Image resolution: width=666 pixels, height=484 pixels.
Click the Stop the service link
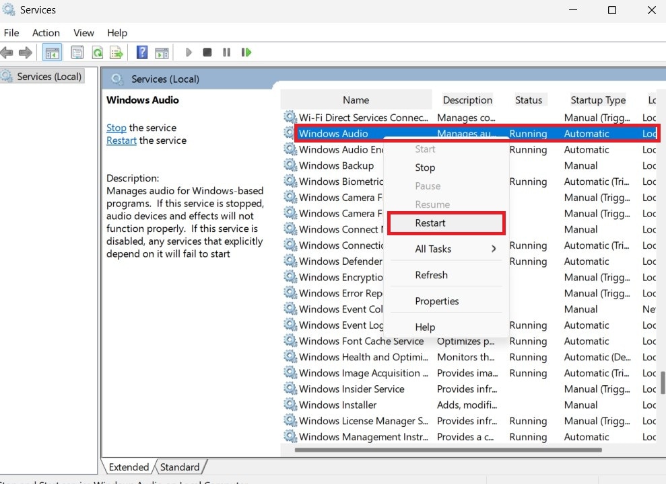[116, 128]
